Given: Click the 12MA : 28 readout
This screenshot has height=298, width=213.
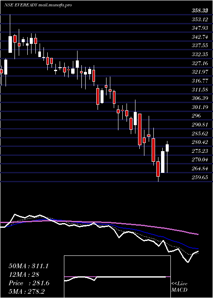Looking at the screenshot, I should coord(24,275).
